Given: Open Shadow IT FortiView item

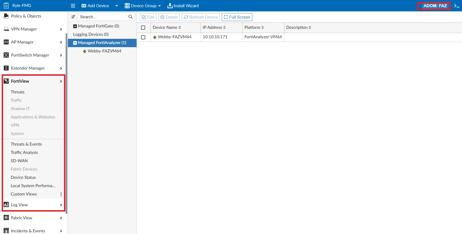Looking at the screenshot, I should click(20, 109).
